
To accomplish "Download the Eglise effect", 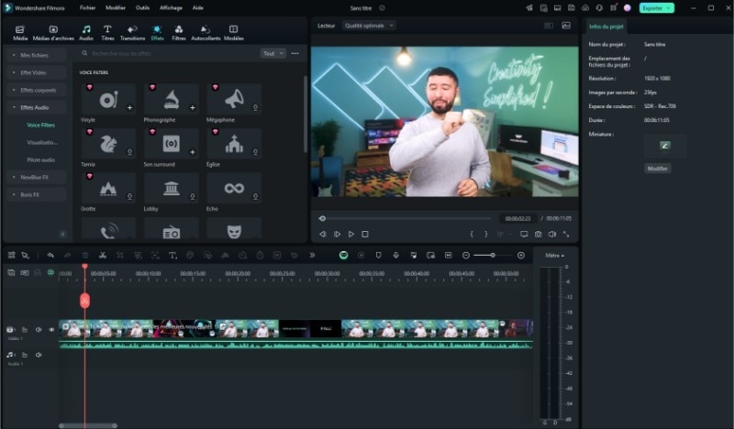I will tap(256, 152).
